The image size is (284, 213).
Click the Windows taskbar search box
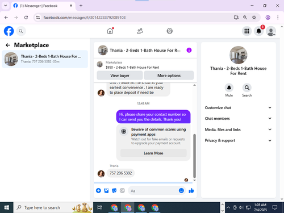pyautogui.click(x=53, y=207)
